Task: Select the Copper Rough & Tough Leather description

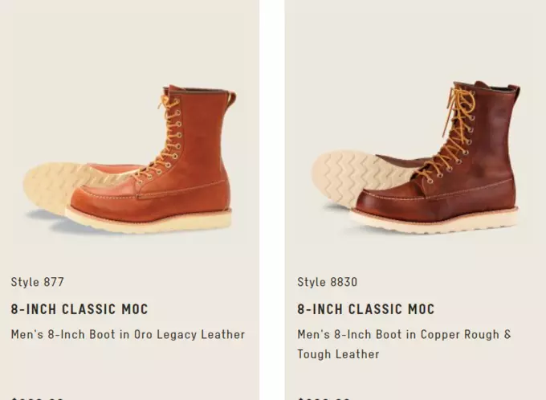Action: (x=404, y=345)
